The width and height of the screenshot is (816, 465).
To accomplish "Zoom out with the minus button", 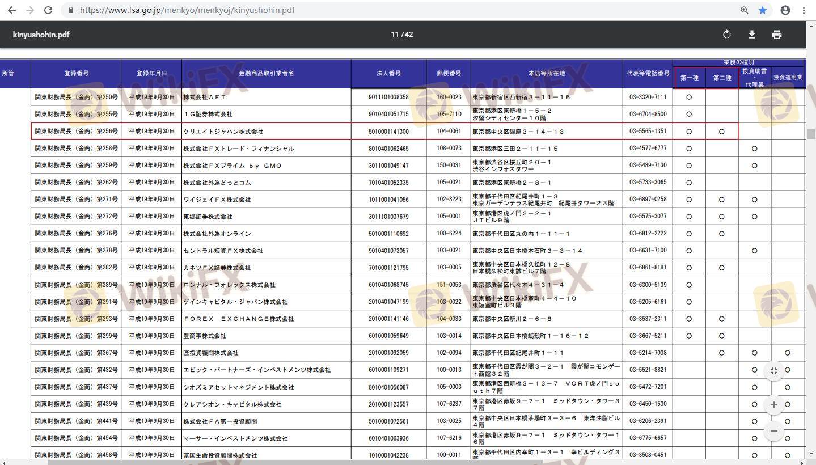I will [773, 431].
